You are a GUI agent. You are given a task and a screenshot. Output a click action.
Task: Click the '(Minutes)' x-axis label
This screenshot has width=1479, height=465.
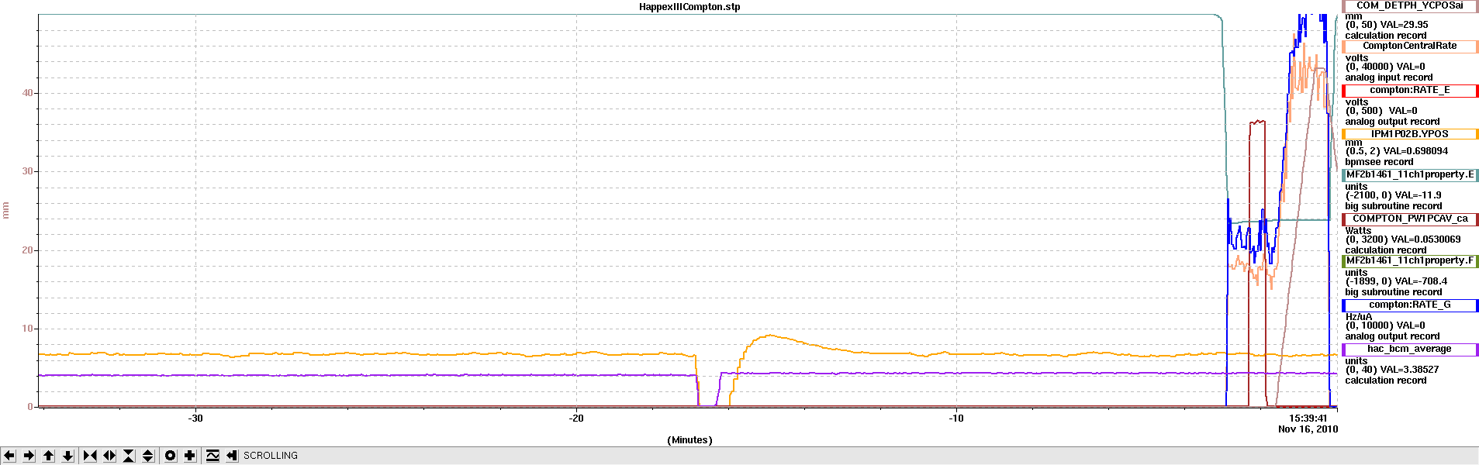point(689,440)
